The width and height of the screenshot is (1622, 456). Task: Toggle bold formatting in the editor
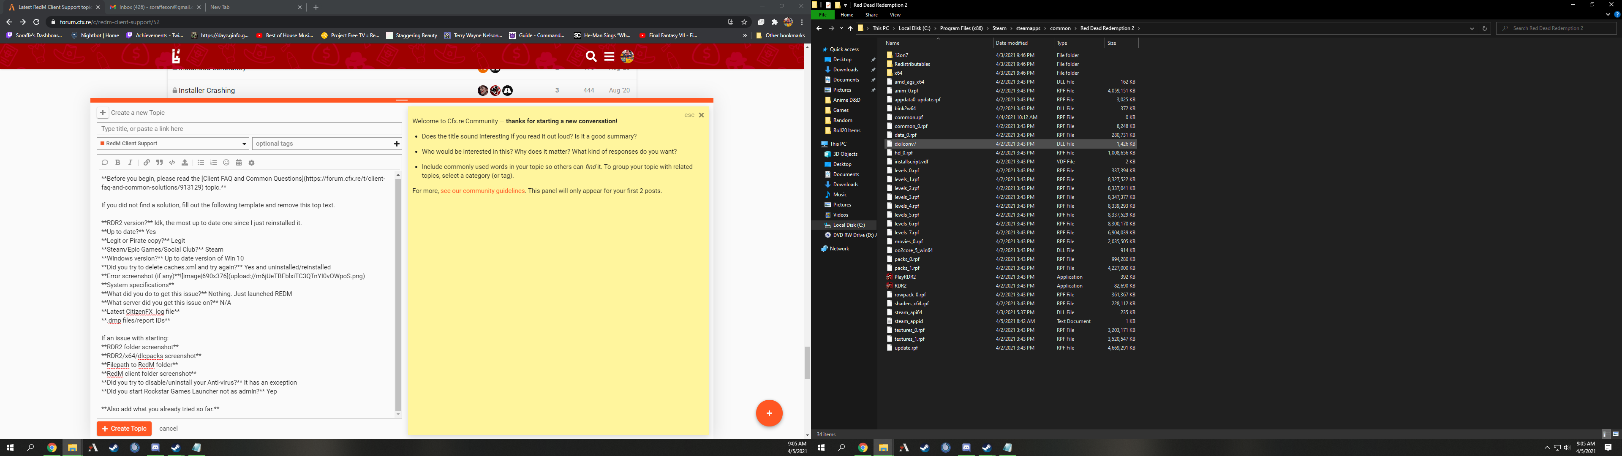click(x=118, y=163)
